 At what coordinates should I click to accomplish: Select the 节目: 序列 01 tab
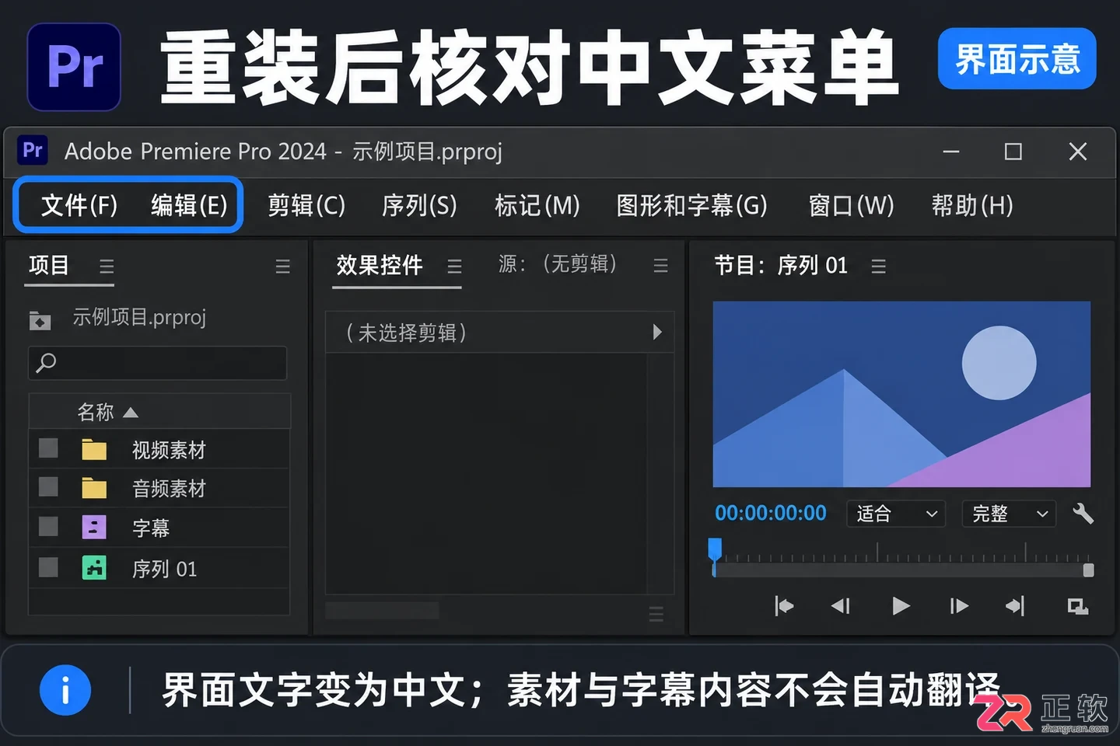pyautogui.click(x=781, y=266)
